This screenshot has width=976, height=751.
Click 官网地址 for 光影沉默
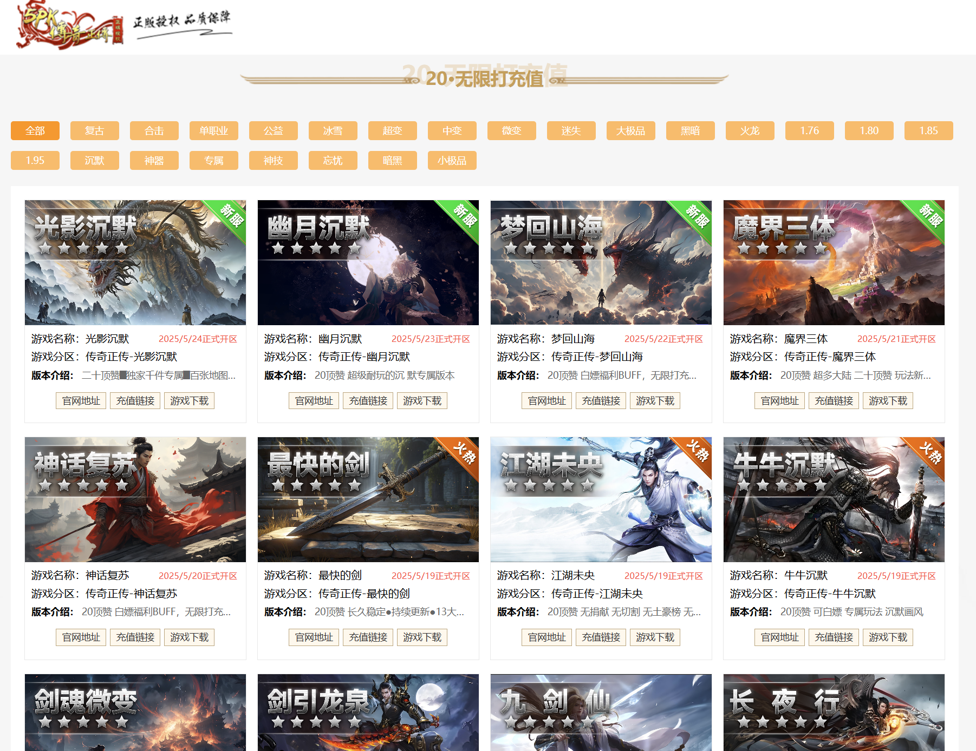pos(81,401)
